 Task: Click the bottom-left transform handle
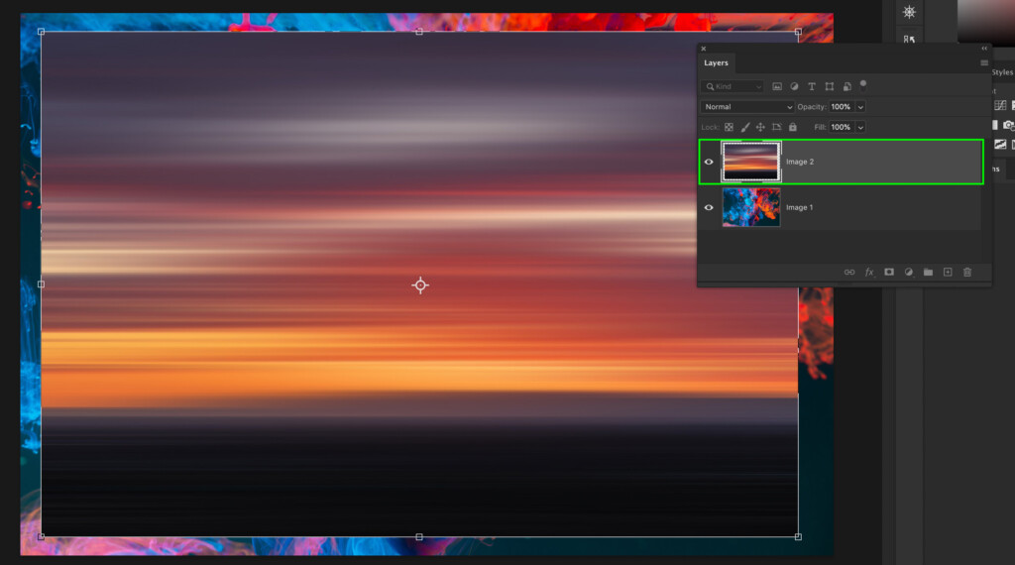coord(42,536)
